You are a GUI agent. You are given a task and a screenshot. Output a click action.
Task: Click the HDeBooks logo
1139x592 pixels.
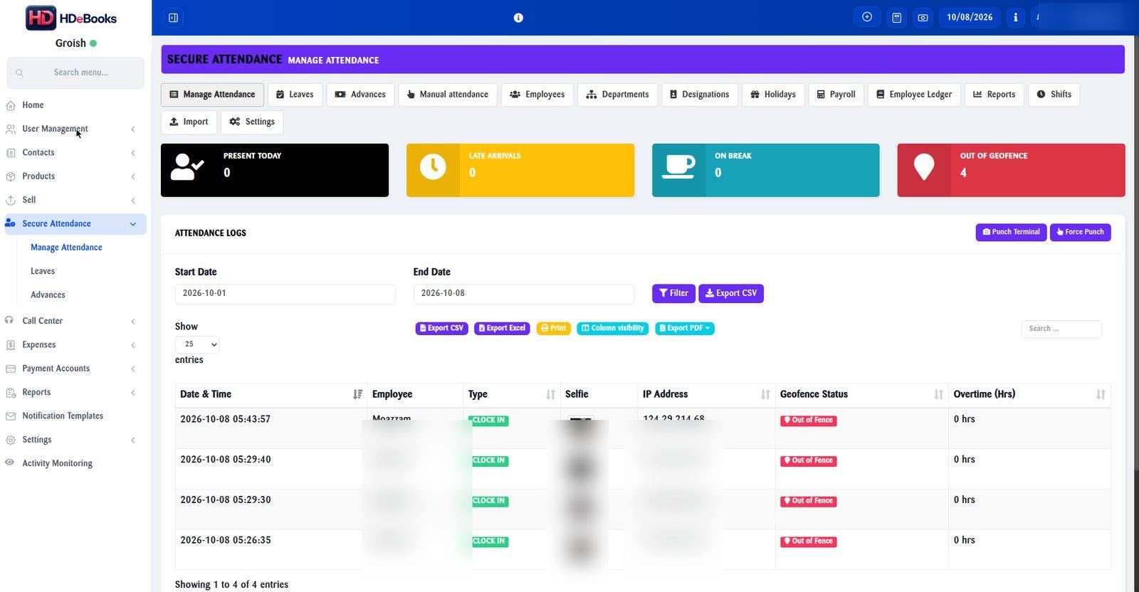[71, 18]
